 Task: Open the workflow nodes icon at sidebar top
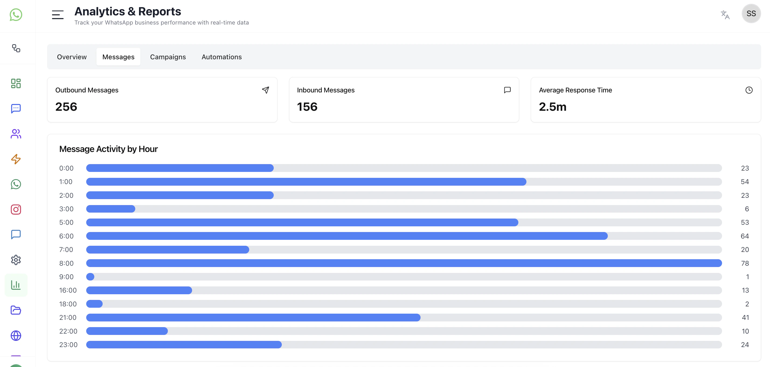point(16,48)
